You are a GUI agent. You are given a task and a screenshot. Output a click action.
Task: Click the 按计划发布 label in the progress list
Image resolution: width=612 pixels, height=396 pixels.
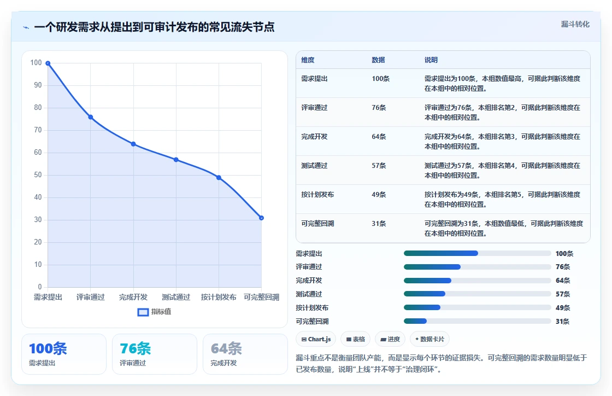pos(312,308)
